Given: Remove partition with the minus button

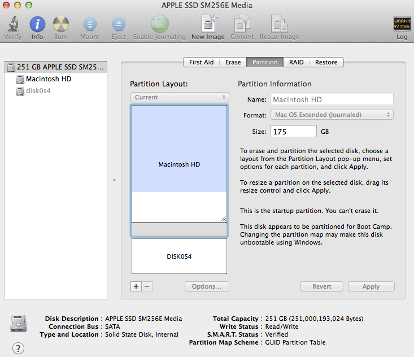Looking at the screenshot, I should (x=147, y=286).
